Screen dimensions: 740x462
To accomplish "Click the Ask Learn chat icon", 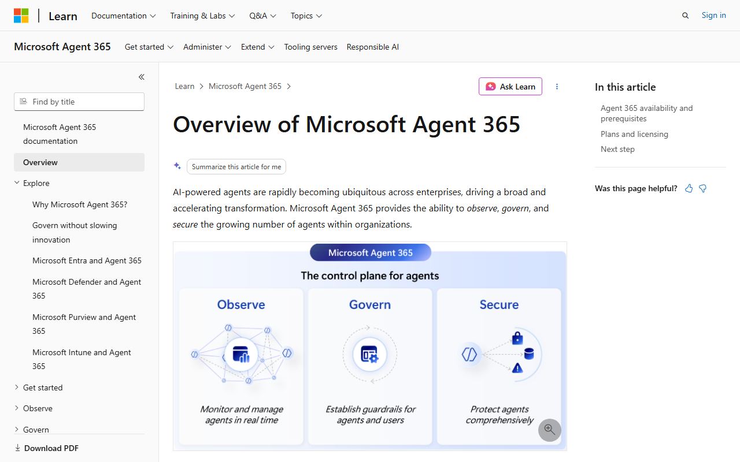I will (490, 87).
